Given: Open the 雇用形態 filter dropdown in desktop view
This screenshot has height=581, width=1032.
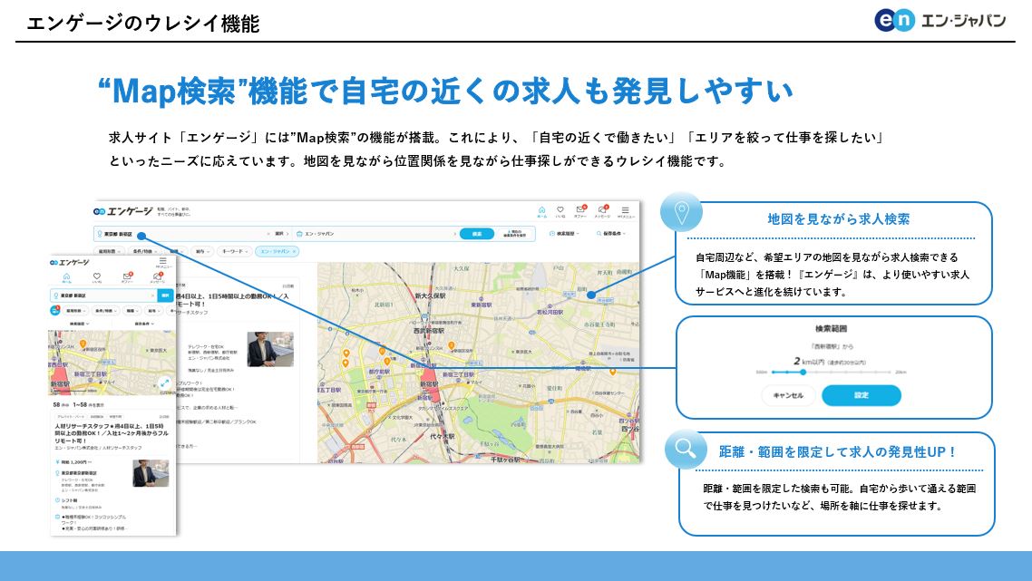Looking at the screenshot, I should coord(109,251).
